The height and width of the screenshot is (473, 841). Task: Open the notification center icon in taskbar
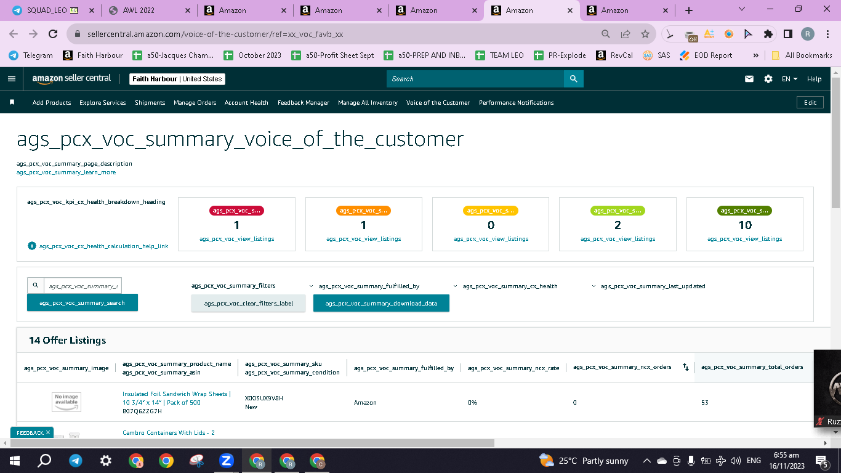pyautogui.click(x=821, y=461)
